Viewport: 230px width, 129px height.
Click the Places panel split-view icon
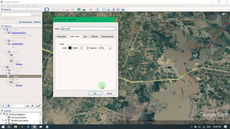(8, 106)
